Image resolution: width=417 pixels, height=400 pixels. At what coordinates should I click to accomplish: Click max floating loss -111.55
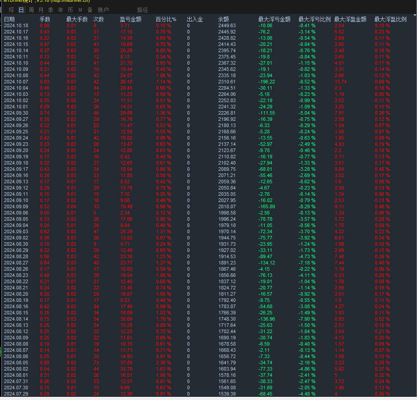pos(267,113)
